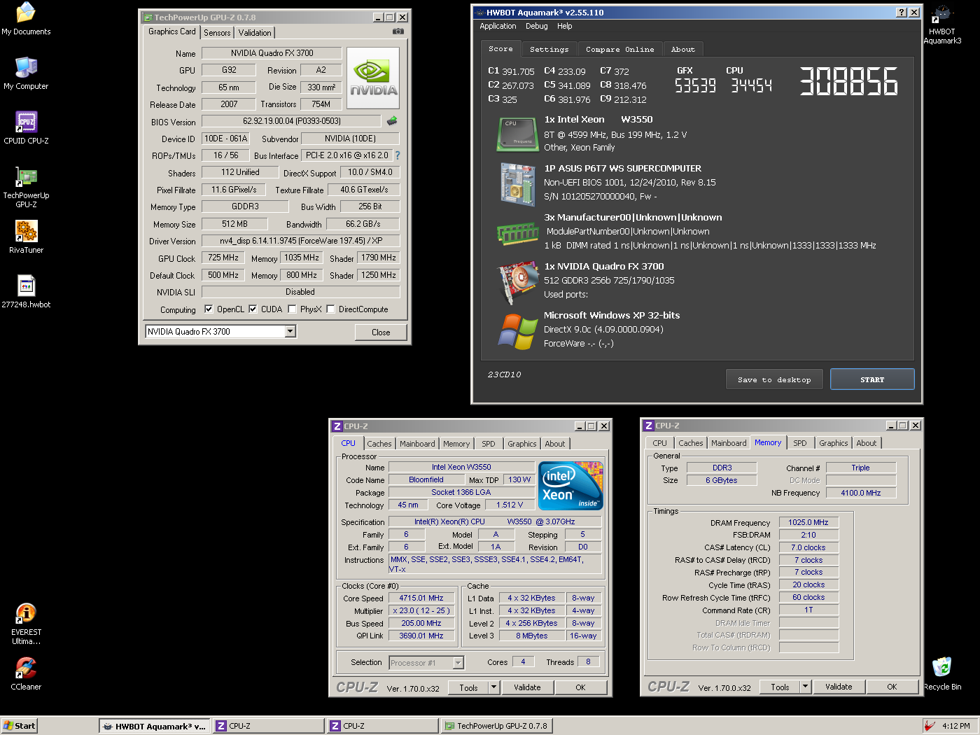Click the DRAM Frequency 1025.0 MHz value

808,522
